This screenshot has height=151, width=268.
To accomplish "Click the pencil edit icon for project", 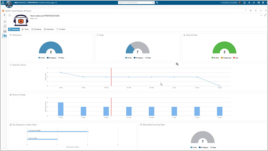I will click(265, 15).
